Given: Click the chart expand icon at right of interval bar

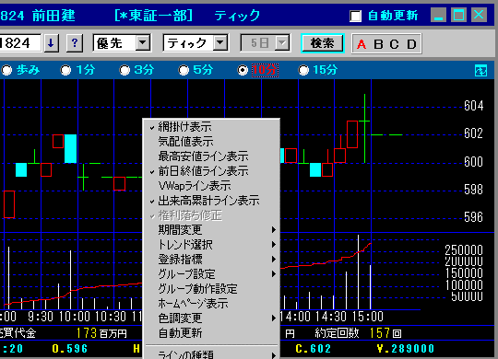Looking at the screenshot, I should point(480,70).
